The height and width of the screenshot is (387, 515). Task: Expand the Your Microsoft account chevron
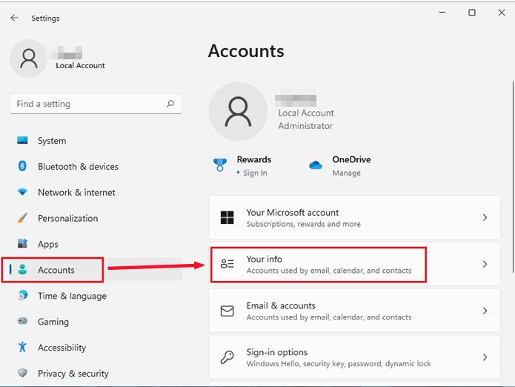pos(485,218)
